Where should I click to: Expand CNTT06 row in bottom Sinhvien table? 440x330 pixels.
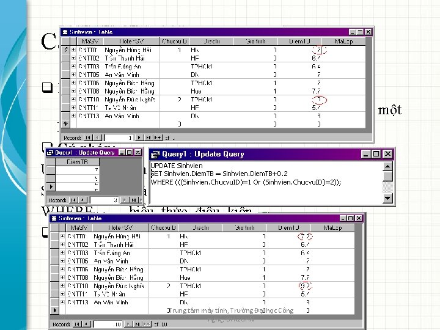[62, 269]
